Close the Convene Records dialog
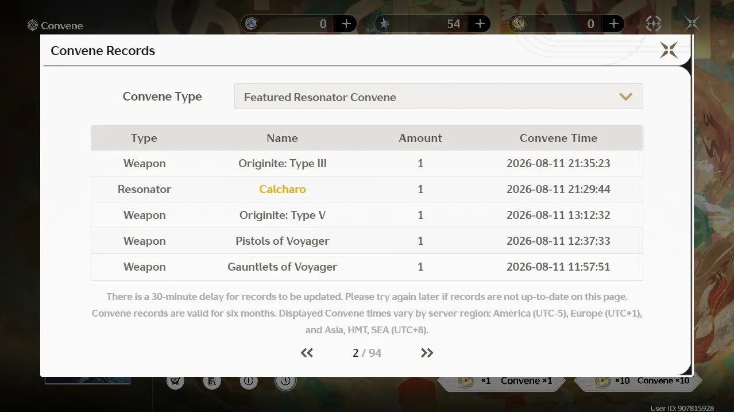Screen dimensions: 734x412 669,50
